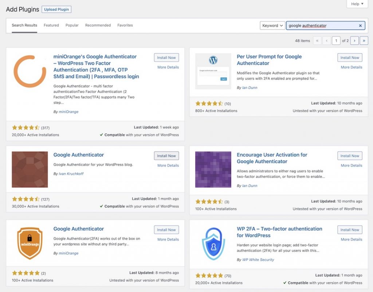
Task: Expand the Help dropdown tab
Action: pyautogui.click(x=357, y=4)
